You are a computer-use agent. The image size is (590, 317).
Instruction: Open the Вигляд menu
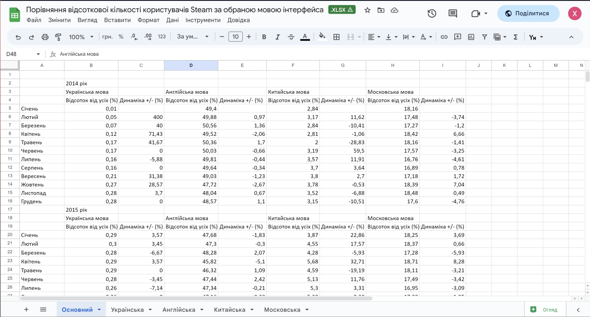87,20
